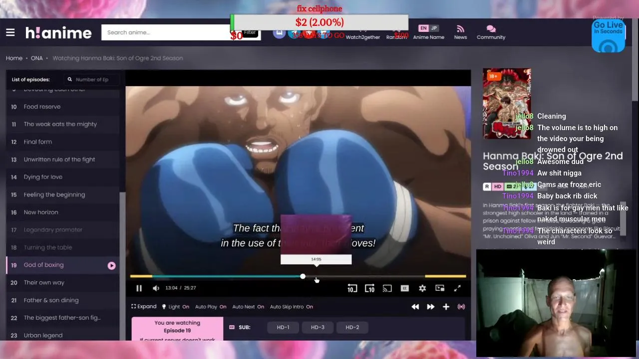
Task: Toggle the Light setting
Action: click(x=175, y=307)
